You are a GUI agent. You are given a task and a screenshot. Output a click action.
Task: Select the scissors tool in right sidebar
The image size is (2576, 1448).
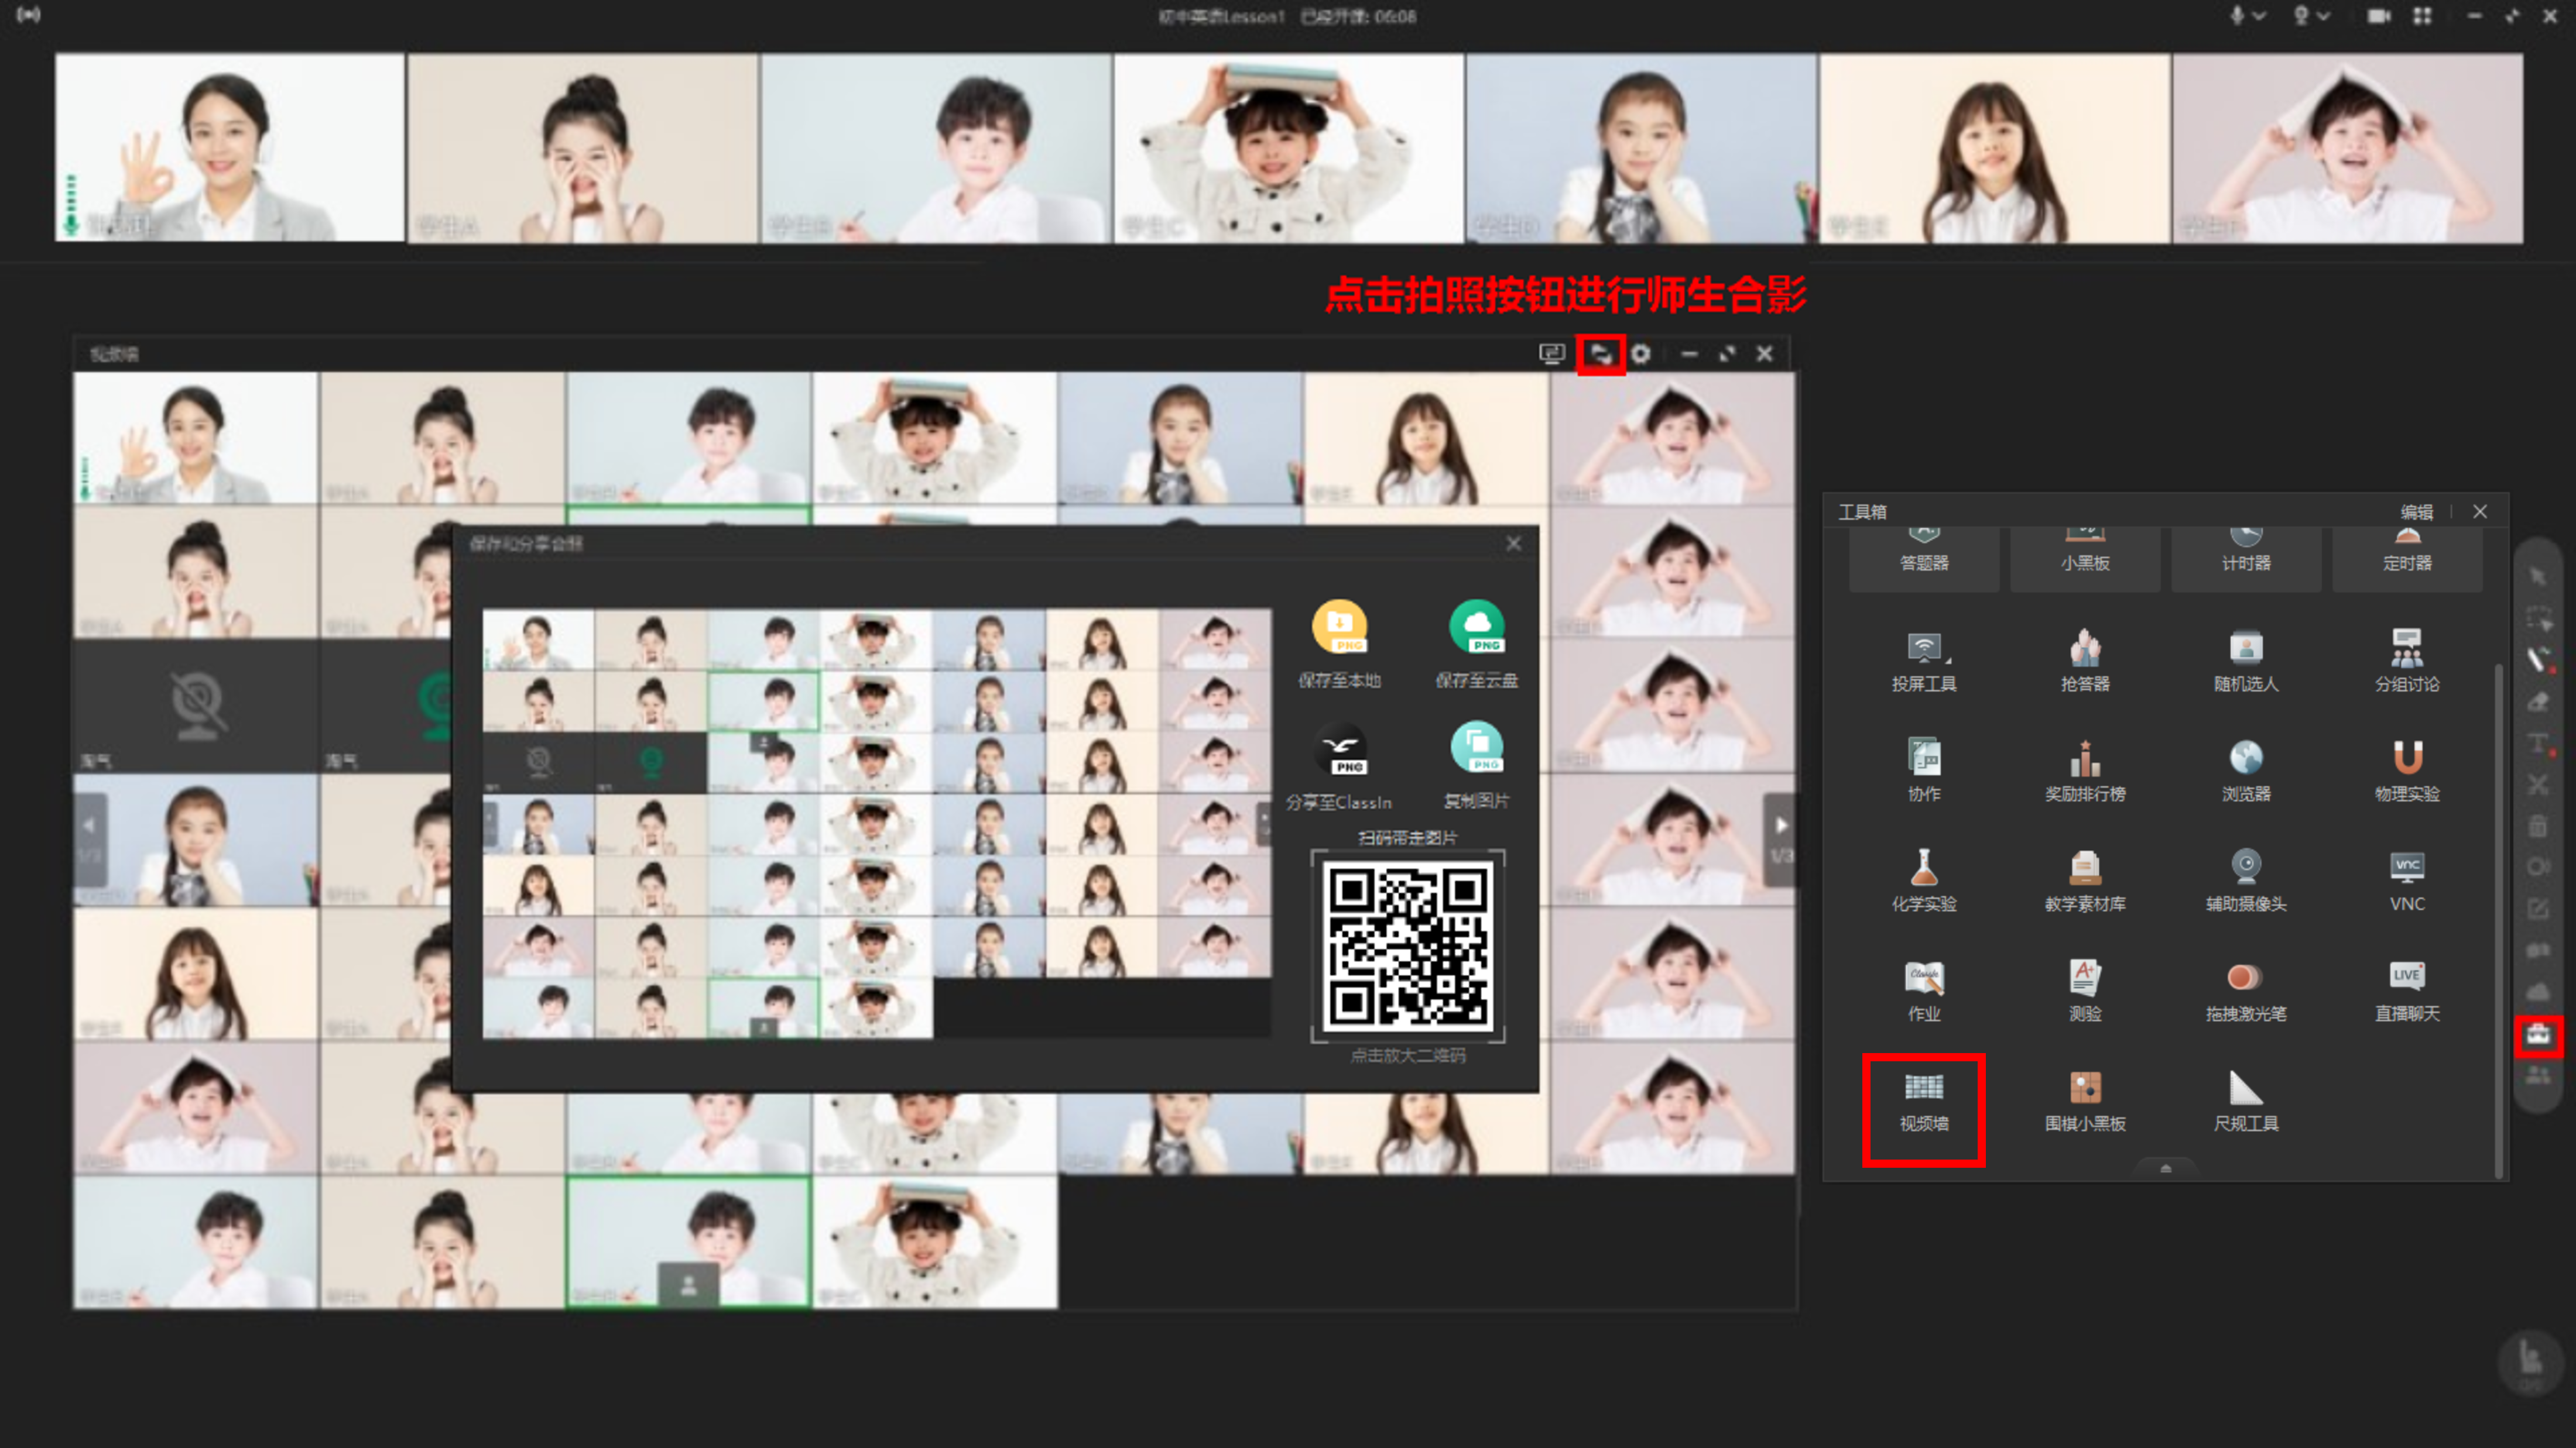tap(2538, 785)
